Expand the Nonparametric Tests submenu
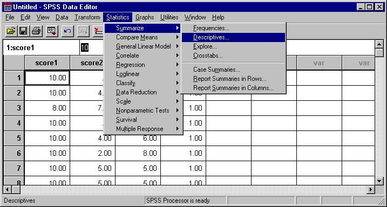This screenshot has height=207, width=387. pyautogui.click(x=142, y=111)
